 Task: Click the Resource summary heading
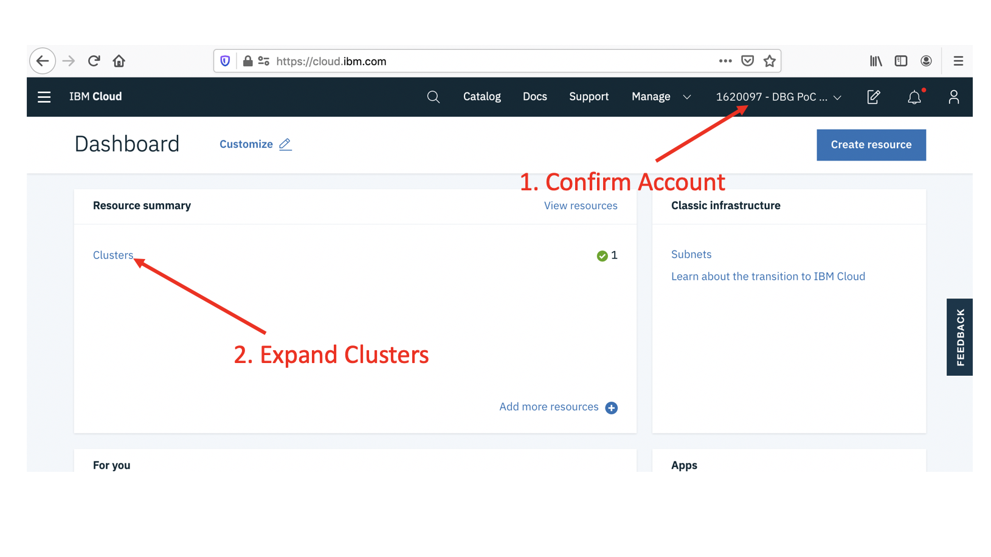tap(142, 206)
